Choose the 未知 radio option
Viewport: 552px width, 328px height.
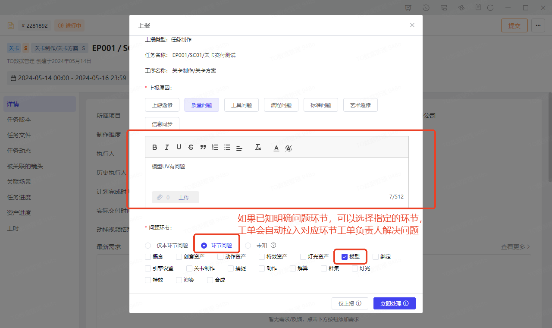(248, 246)
